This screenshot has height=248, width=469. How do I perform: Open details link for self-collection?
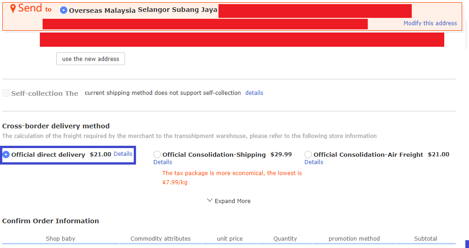[254, 93]
